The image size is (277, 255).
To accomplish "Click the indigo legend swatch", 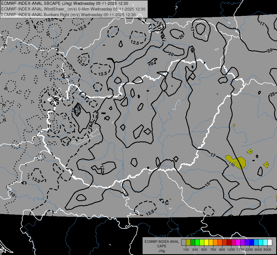I will pos(247,242).
